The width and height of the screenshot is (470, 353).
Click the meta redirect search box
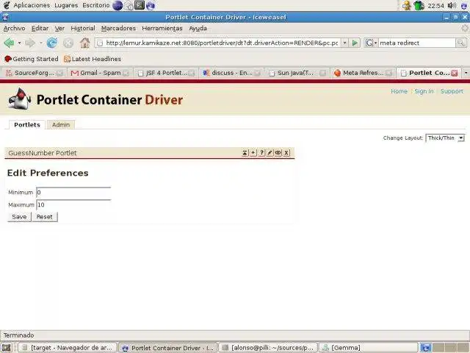(x=416, y=43)
